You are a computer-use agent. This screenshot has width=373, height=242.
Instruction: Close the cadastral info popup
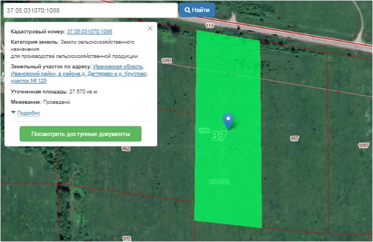[150, 28]
